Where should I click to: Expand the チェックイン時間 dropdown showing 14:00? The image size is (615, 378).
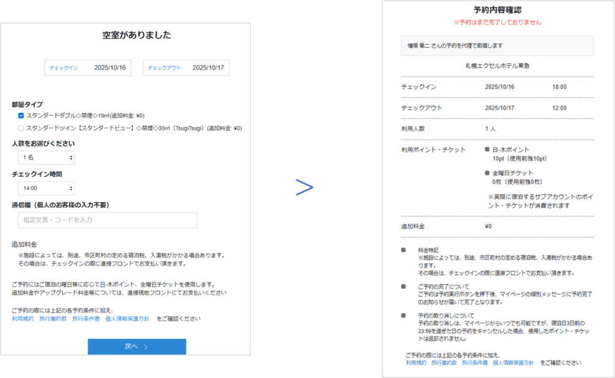[46, 188]
